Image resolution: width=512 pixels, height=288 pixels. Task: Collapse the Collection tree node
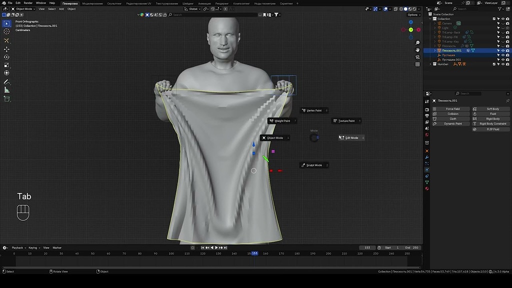[430, 19]
